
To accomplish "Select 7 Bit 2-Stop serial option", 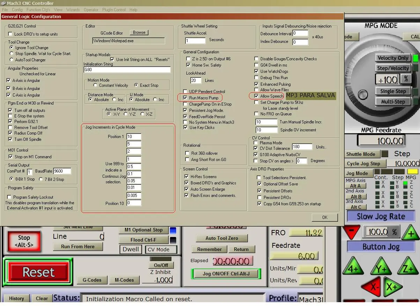I will click(41, 179).
